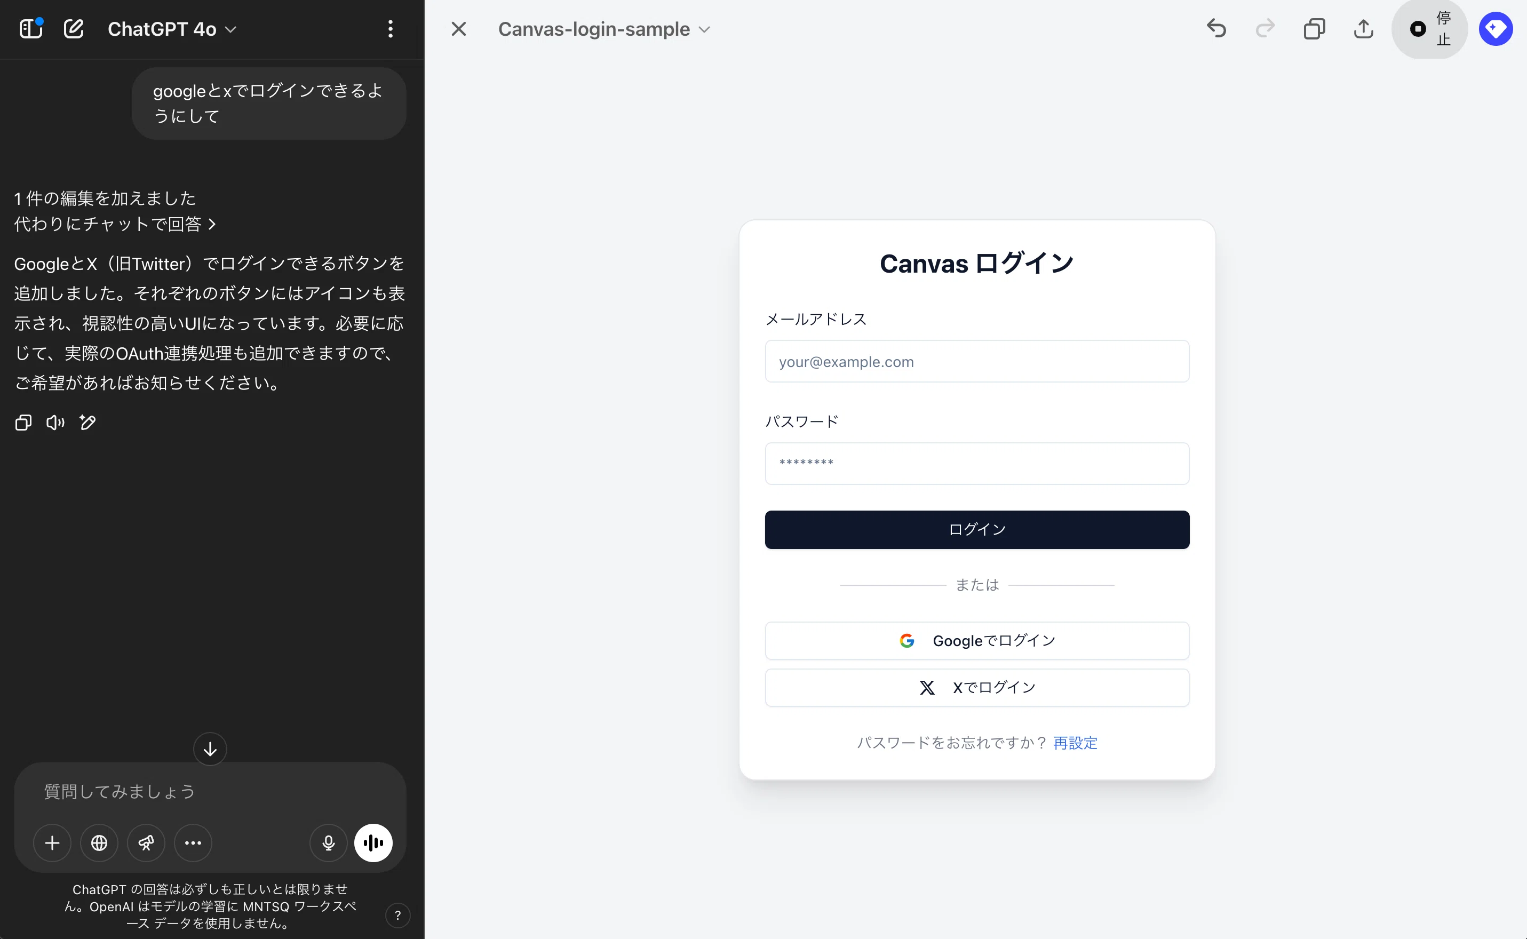Open the sidebar toggle icon
1527x939 pixels.
pyautogui.click(x=31, y=29)
